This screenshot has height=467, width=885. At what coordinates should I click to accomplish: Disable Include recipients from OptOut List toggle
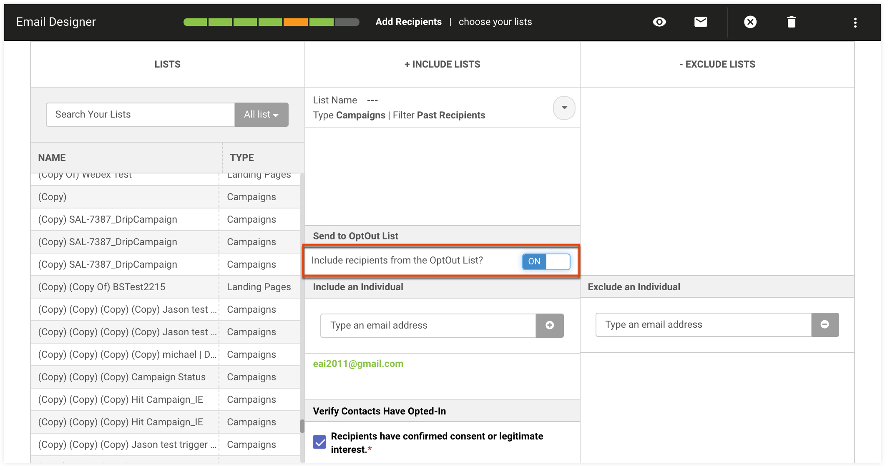tap(544, 261)
